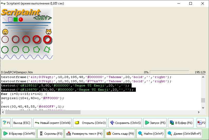Click the progress bar next to 0%
209x140 pixels.
169,72
